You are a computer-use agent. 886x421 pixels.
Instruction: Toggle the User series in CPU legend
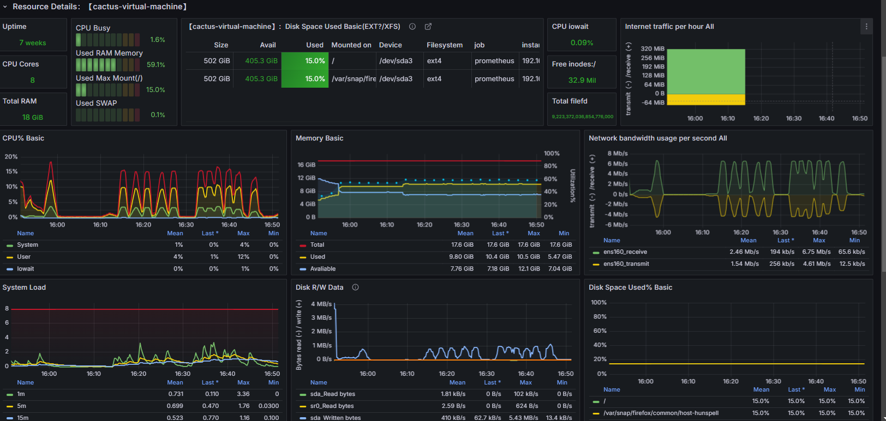[24, 257]
